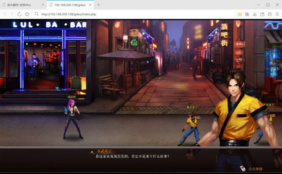Reload the page with refresh icon
The height and width of the screenshot is (174, 282).
(19, 14)
